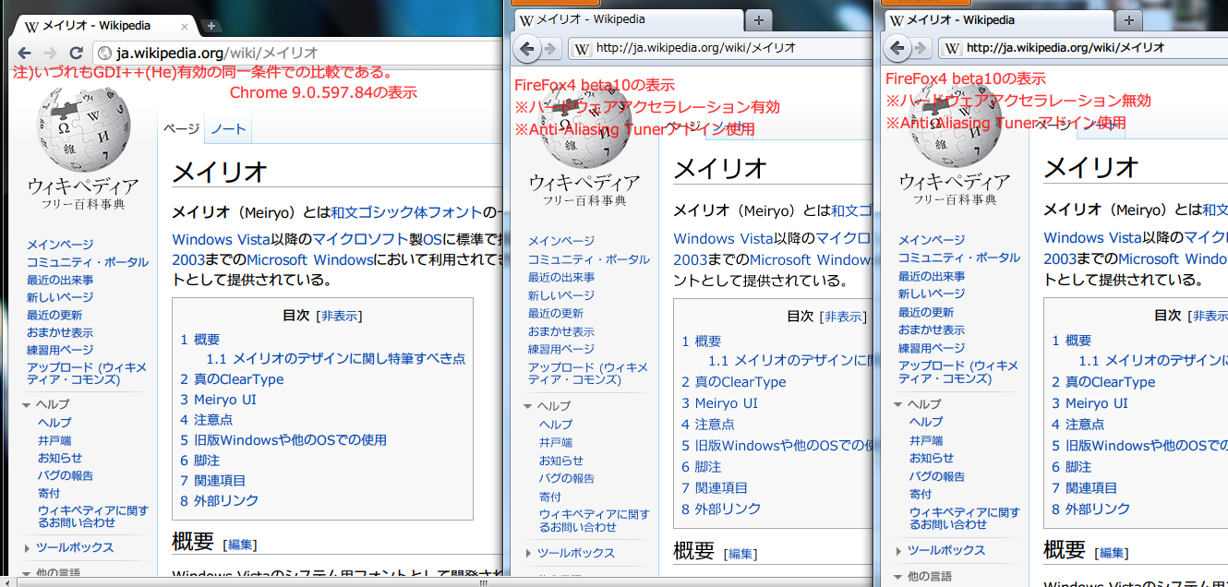
Task: Click Chrome's back arrow button
Action: pos(24,54)
